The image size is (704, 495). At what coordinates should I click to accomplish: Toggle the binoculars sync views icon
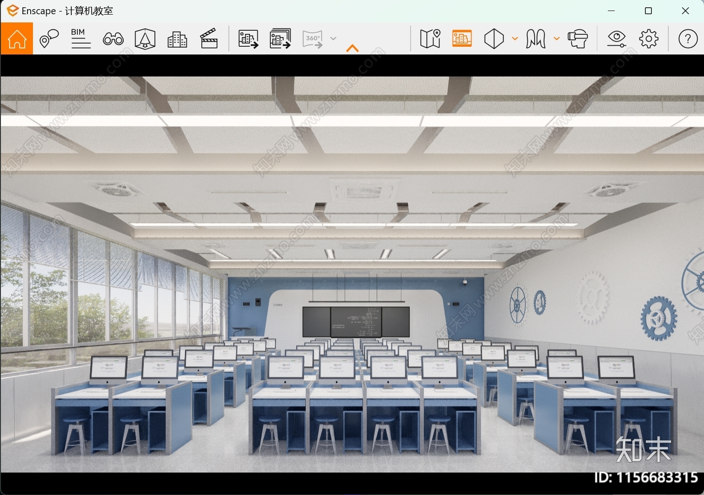tap(113, 39)
